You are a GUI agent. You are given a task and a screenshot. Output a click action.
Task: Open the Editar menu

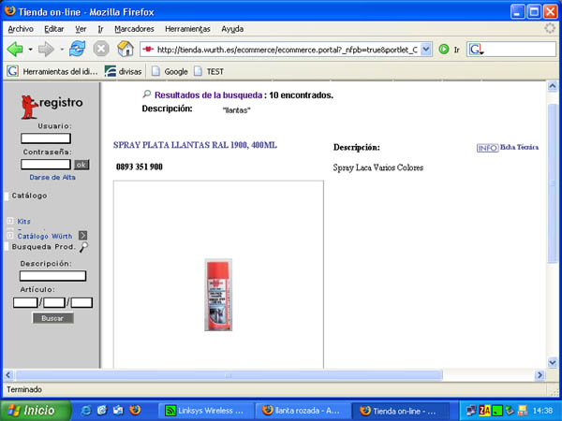pyautogui.click(x=54, y=29)
